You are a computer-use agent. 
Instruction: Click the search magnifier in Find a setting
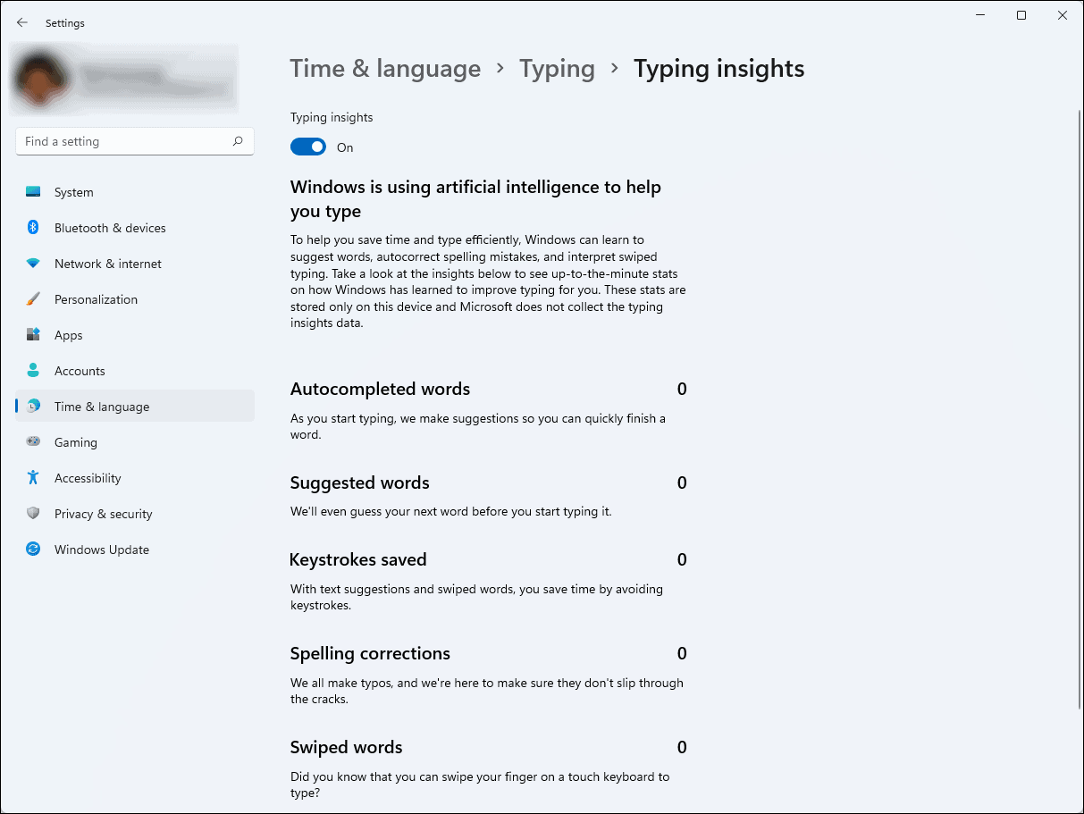pyautogui.click(x=238, y=141)
